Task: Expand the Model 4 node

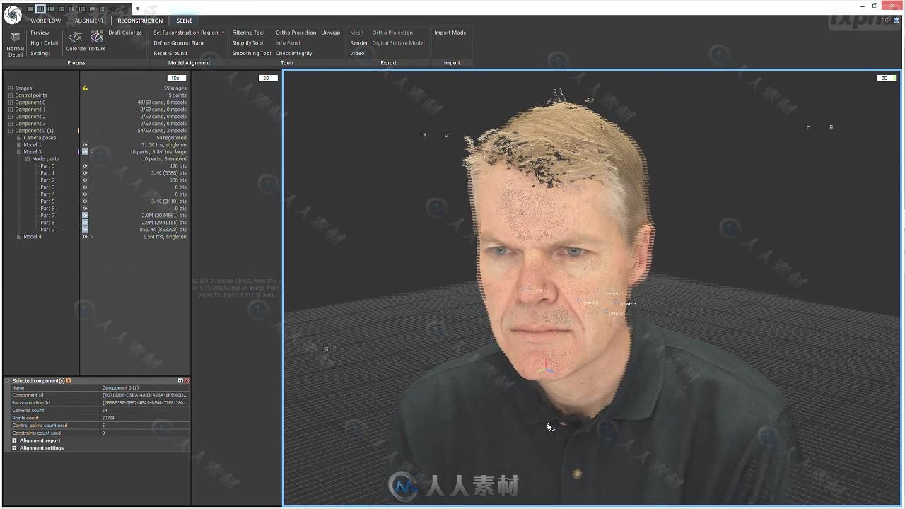Action: [19, 237]
